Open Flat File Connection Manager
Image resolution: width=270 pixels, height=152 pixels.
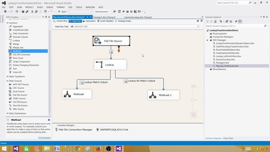click(x=74, y=130)
